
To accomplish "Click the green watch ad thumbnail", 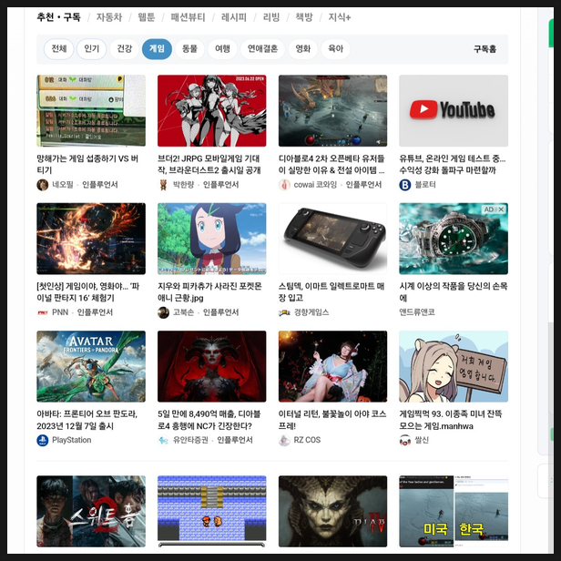I will pyautogui.click(x=454, y=239).
